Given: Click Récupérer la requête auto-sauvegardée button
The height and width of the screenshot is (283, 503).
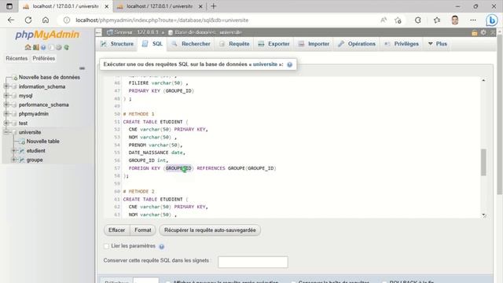Looking at the screenshot, I should click(210, 230).
